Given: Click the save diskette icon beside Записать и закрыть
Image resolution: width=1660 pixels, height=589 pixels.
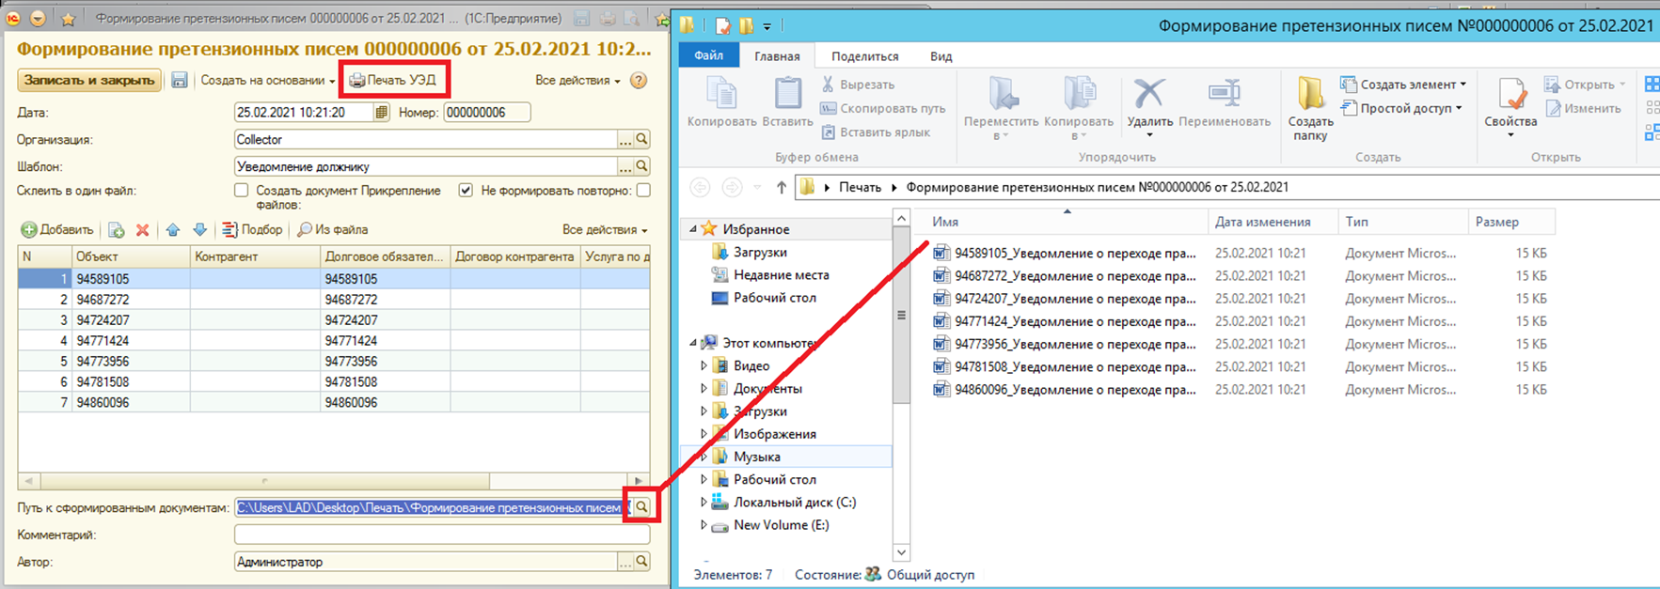Looking at the screenshot, I should coord(180,81).
